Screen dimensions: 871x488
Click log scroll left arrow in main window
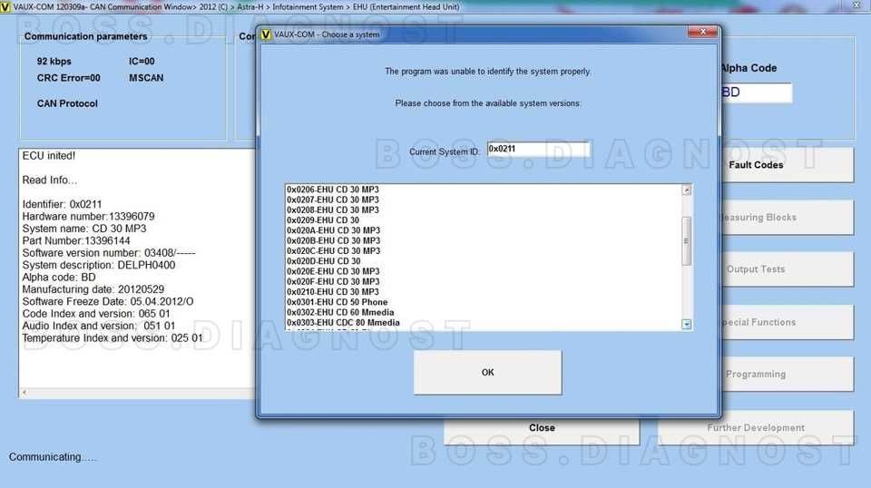click(x=24, y=393)
